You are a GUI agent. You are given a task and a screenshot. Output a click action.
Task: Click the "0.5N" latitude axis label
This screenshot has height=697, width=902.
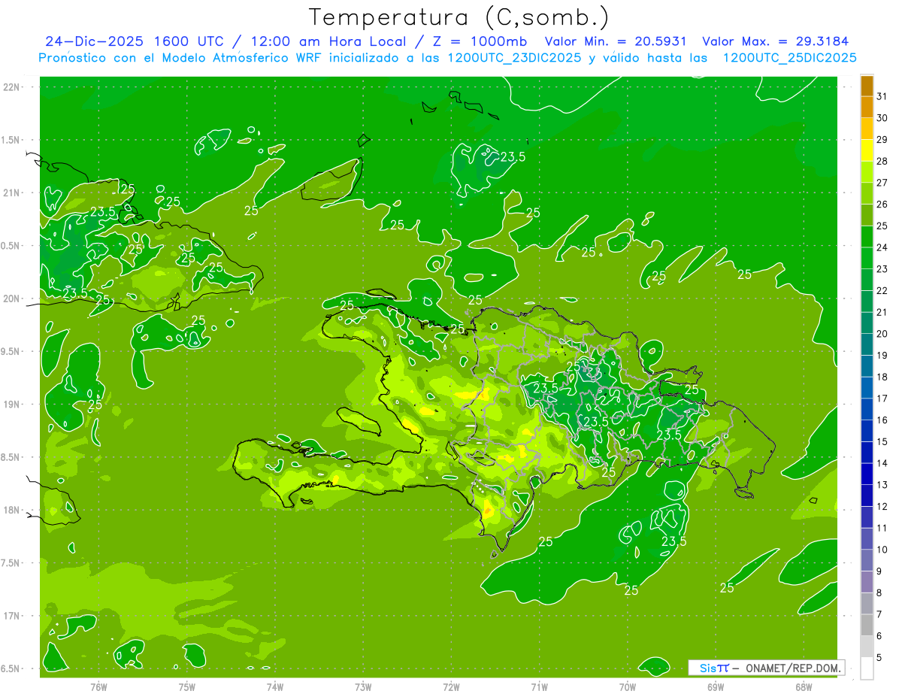click(11, 246)
